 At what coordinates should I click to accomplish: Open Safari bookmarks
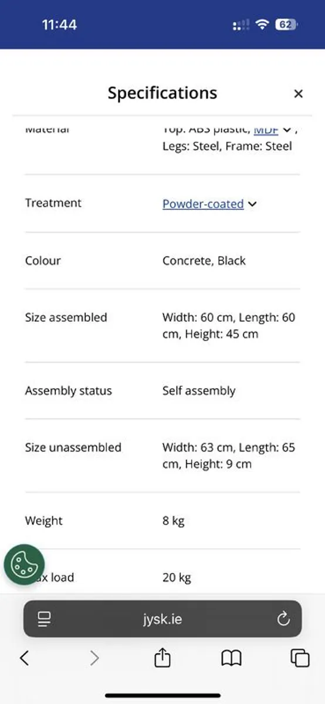coord(231,658)
